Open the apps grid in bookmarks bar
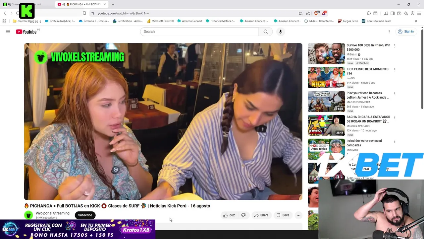Screen dimensions: 424x239 point(4,21)
